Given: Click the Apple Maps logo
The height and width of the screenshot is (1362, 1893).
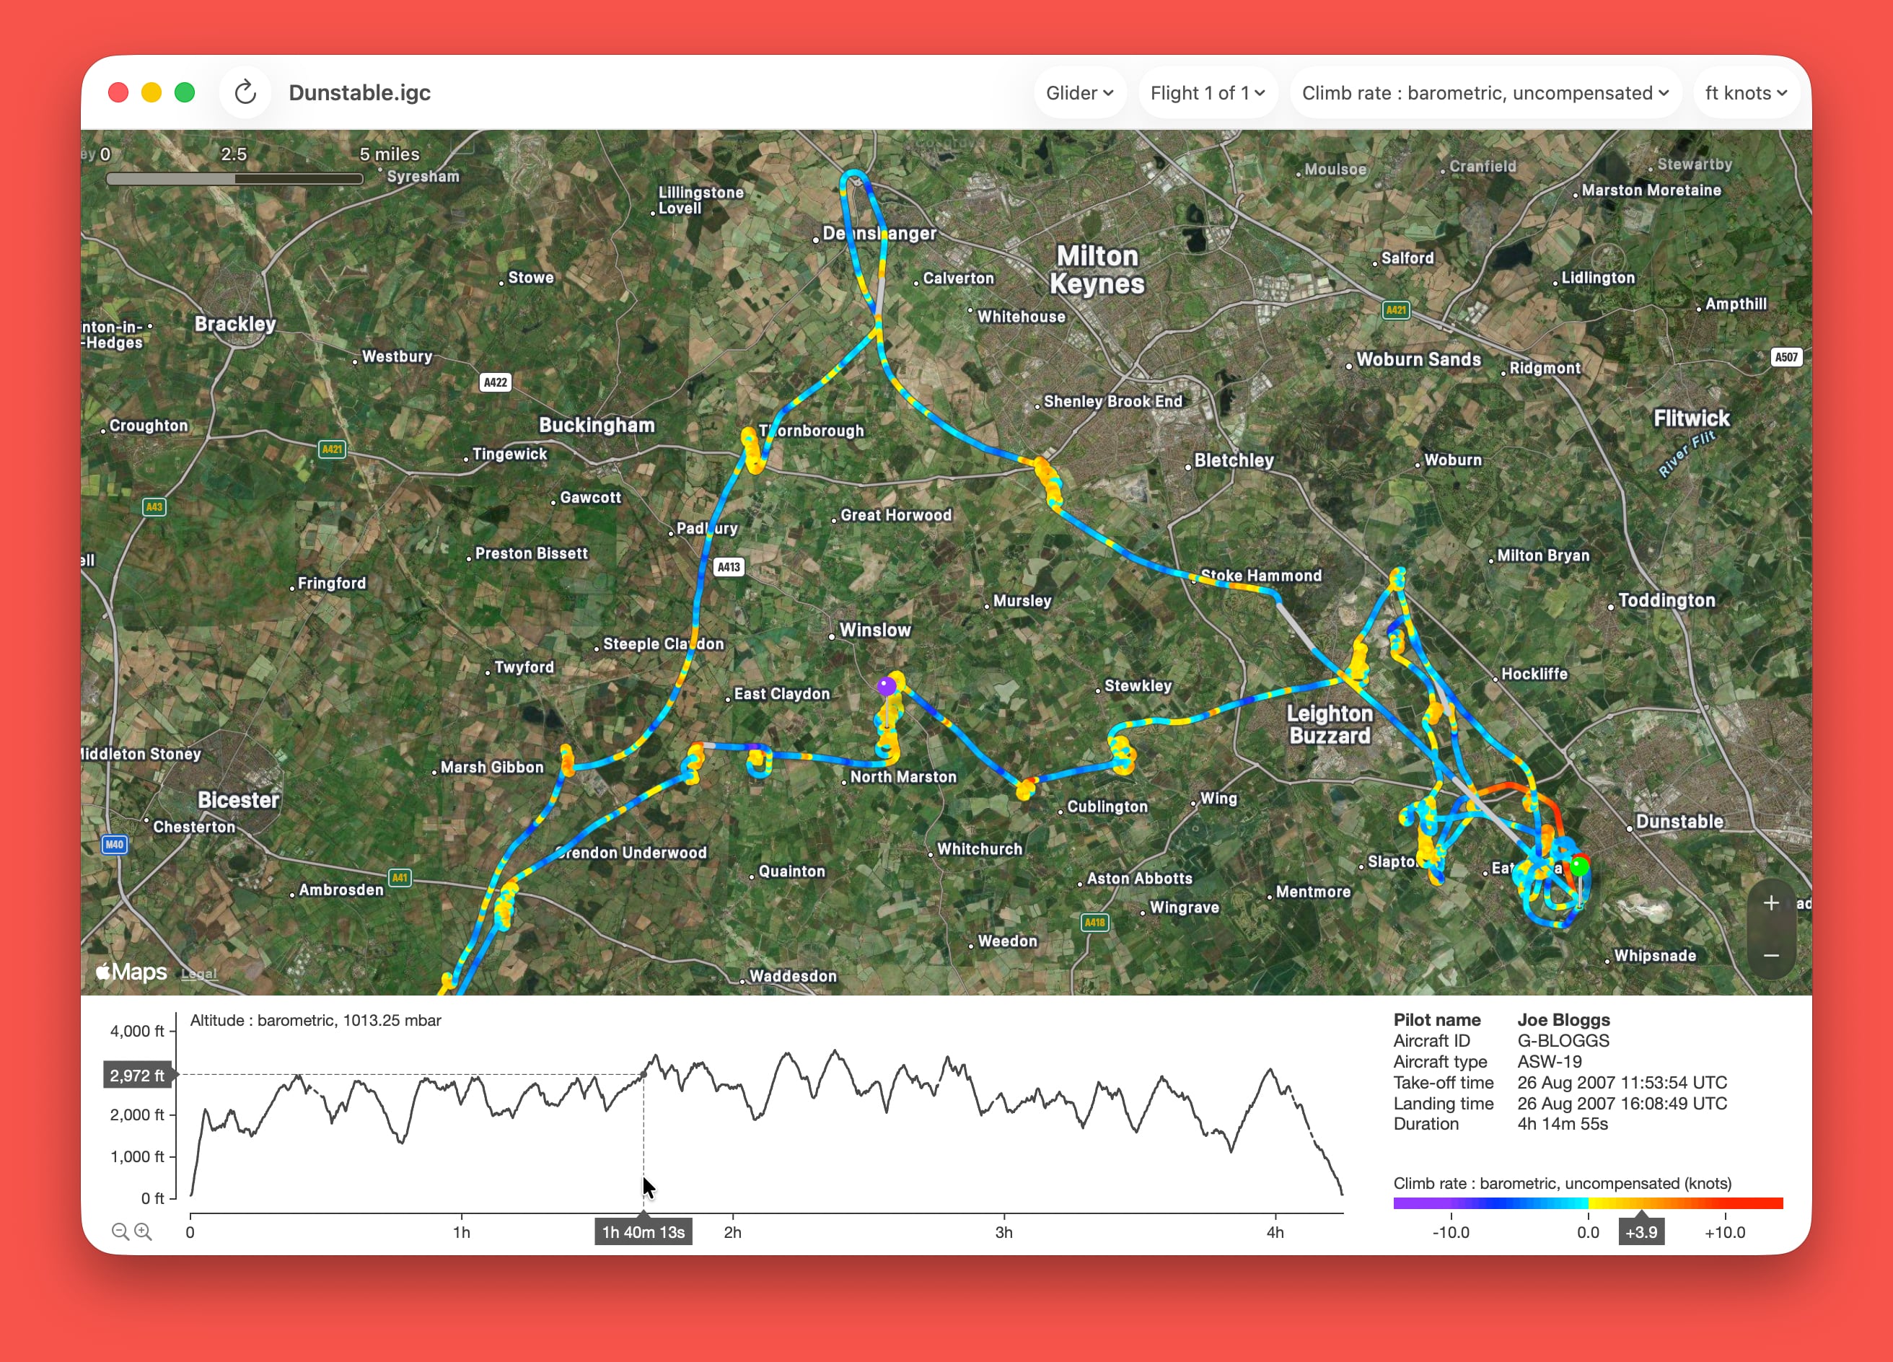Looking at the screenshot, I should (132, 972).
